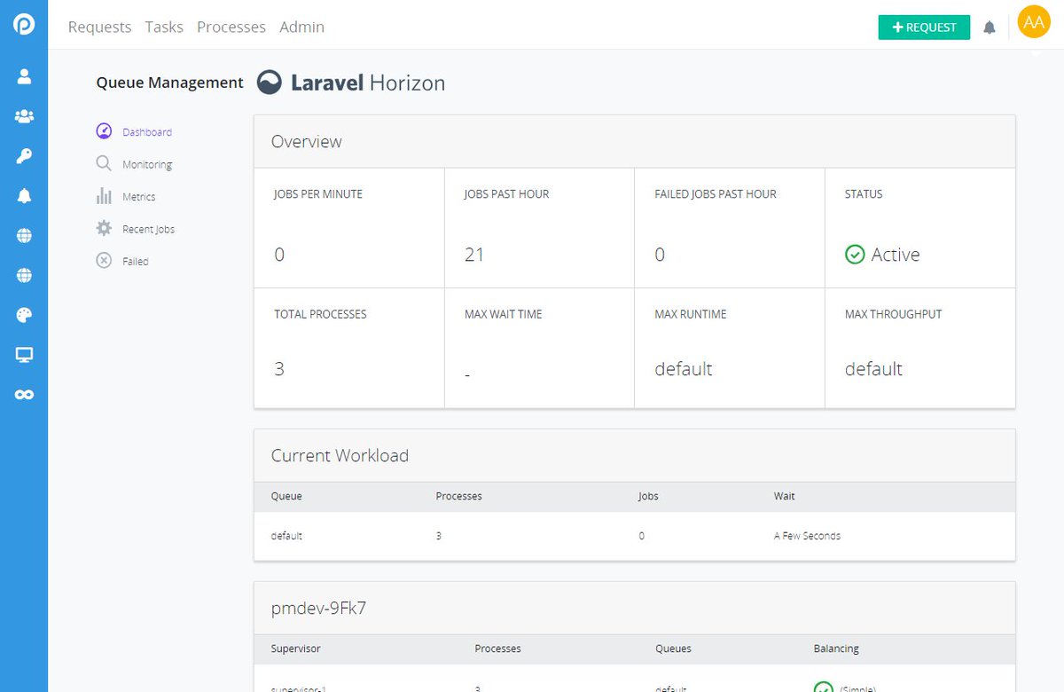Click the speedometer Dashboard icon
This screenshot has width=1064, height=692.
pyautogui.click(x=103, y=130)
